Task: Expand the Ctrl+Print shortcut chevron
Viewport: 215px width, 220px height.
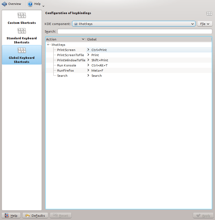Action: point(88,50)
